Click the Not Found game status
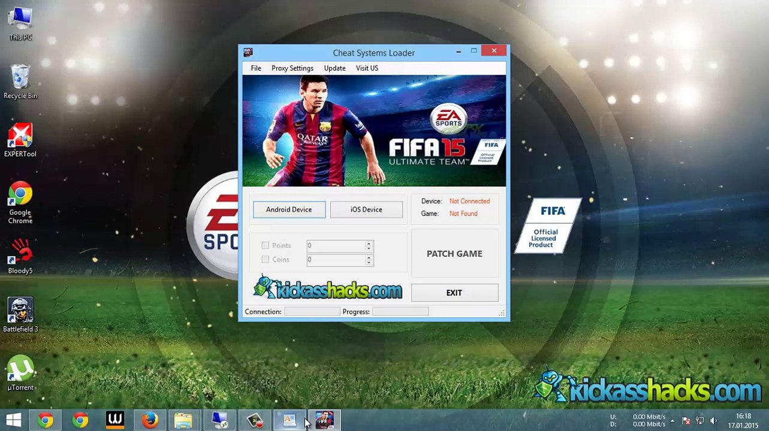This screenshot has height=431, width=769. point(463,214)
